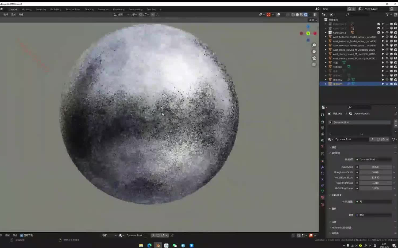Image resolution: width=398 pixels, height=248 pixels.
Task: Unlink the Dynamic Rust material with X
Action: pos(387,139)
